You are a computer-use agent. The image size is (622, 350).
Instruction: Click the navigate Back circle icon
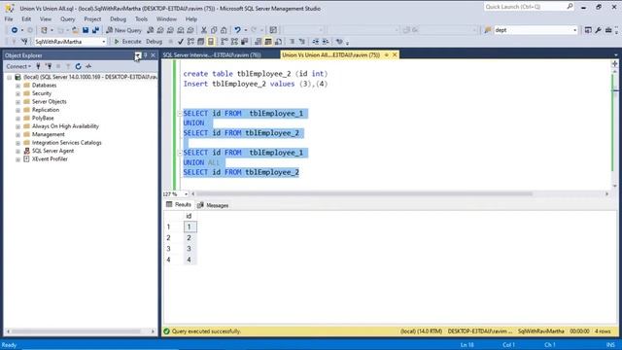tap(15, 30)
